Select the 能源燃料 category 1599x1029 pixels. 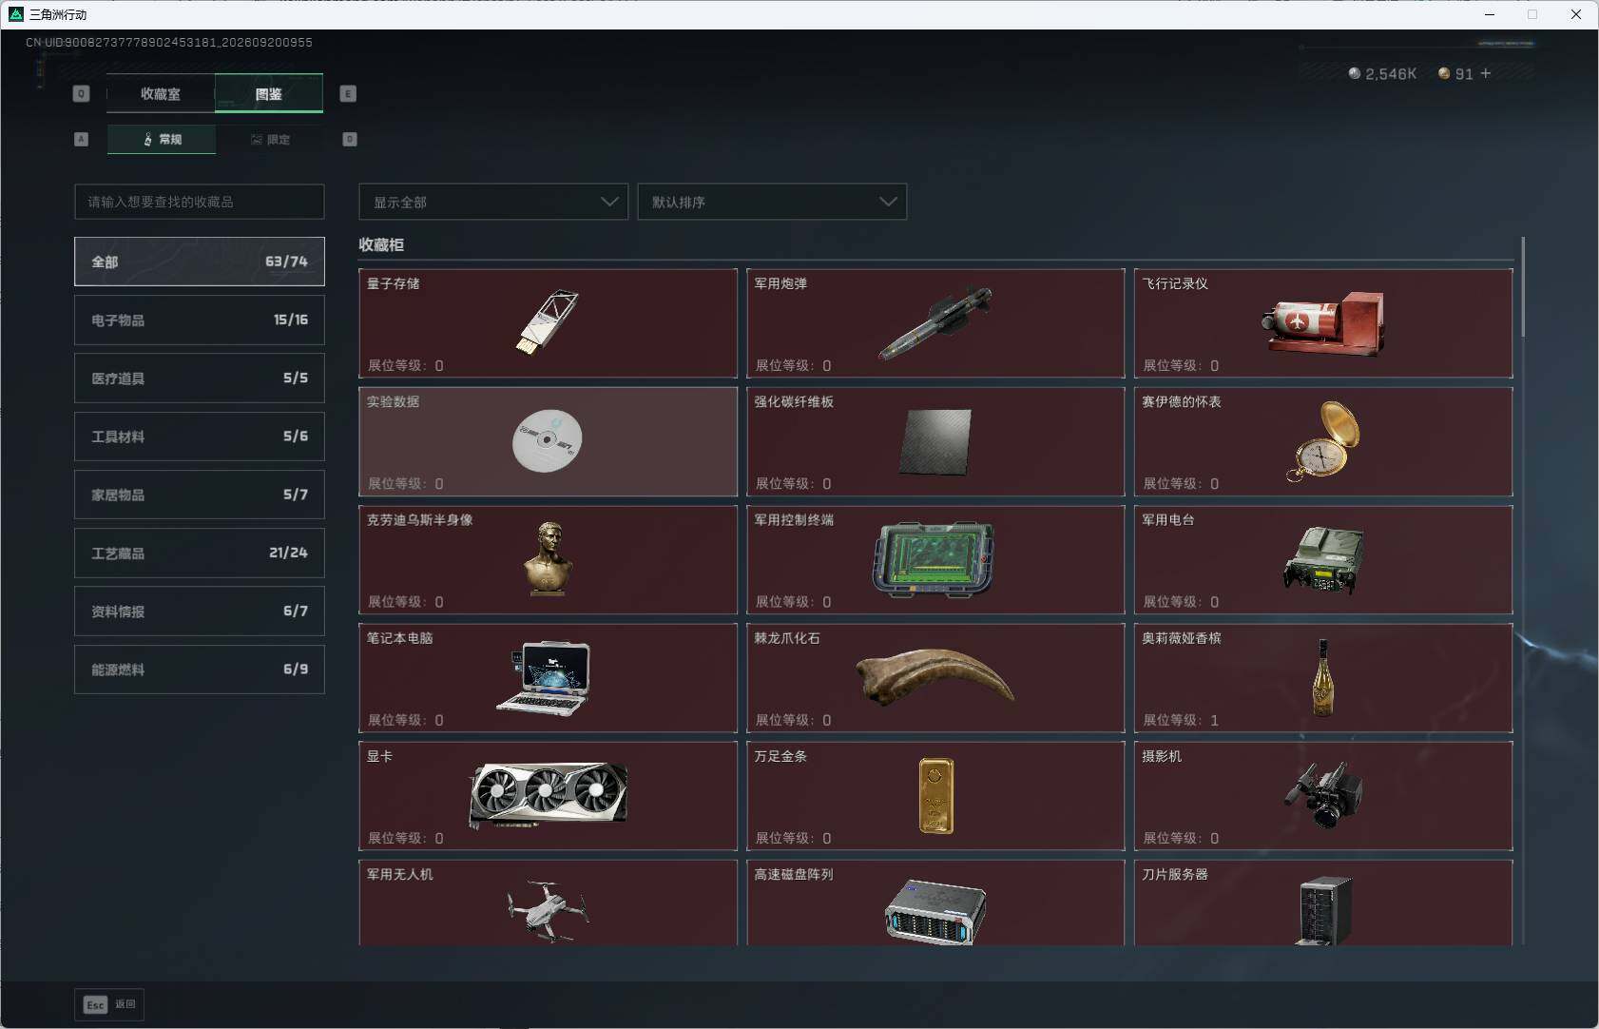[200, 670]
